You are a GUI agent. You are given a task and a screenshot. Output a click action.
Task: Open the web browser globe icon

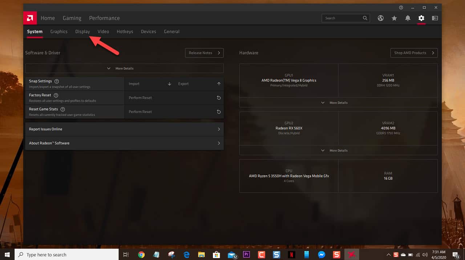point(381,18)
